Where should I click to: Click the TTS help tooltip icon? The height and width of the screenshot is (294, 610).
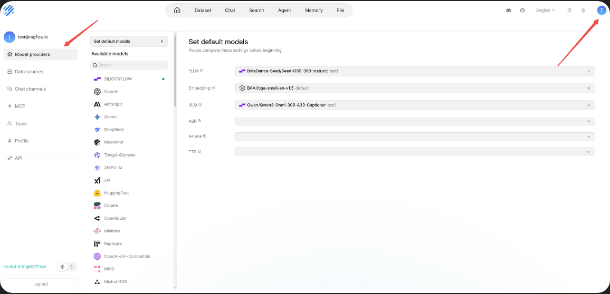click(199, 151)
